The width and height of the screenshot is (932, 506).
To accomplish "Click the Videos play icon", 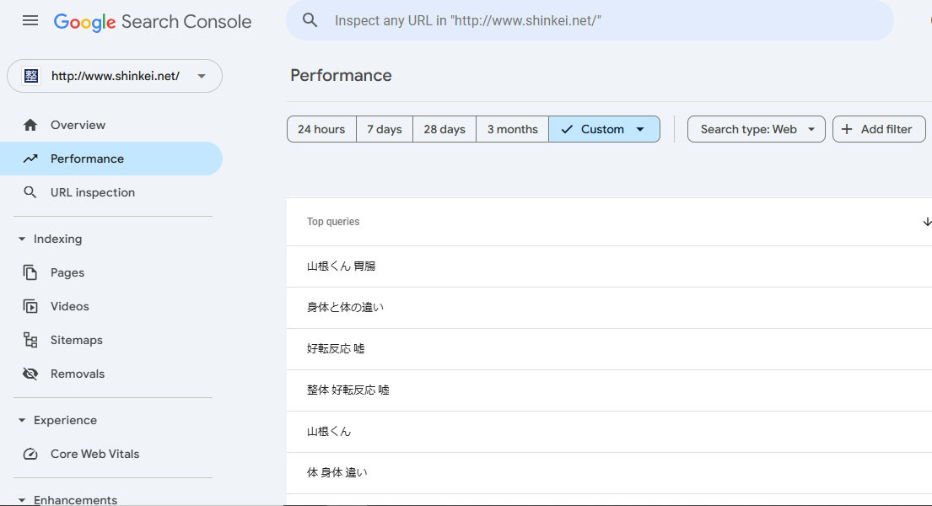I will 30,306.
